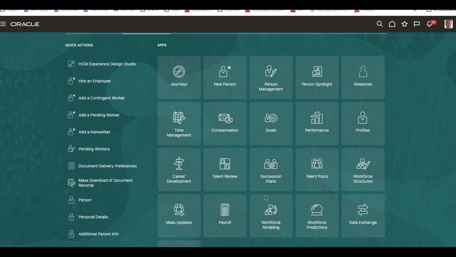Open the Oracle navigator hamburger menu
Screen dimensions: 456x257
[x=3, y=24]
